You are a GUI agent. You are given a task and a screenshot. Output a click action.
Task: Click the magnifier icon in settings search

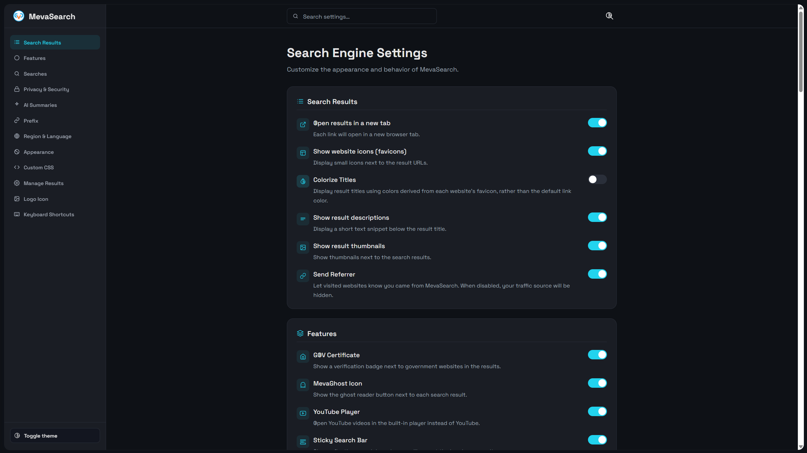[295, 16]
